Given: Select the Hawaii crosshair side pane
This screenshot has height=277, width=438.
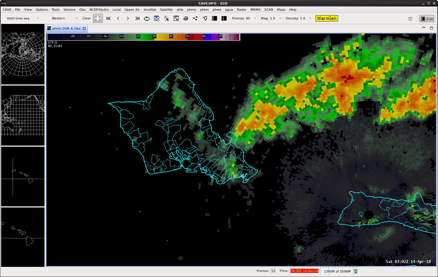Looking at the screenshot, I should point(23,177).
